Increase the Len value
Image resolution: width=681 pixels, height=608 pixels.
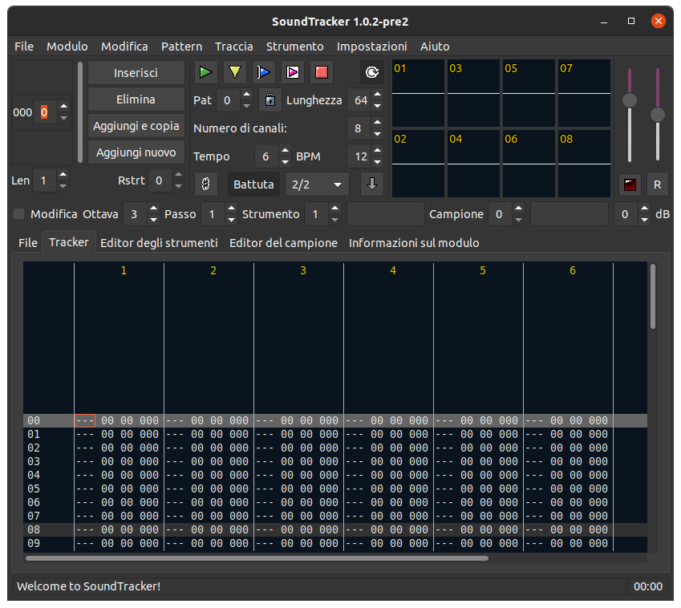point(63,175)
